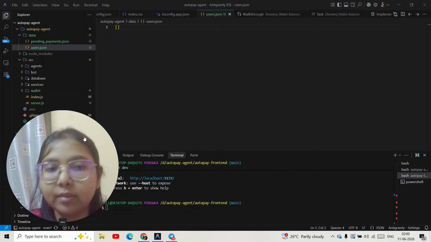Viewport: 431px width, 242px height.
Task: Click the magnifier search icon in title bar
Action: click(360, 5)
